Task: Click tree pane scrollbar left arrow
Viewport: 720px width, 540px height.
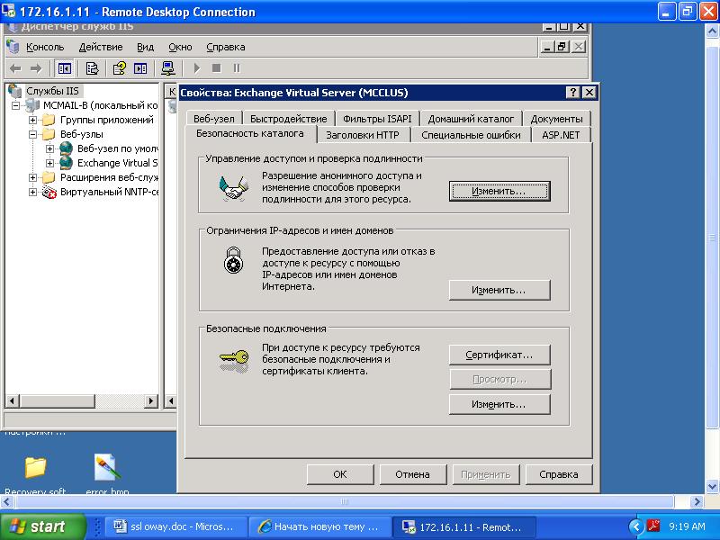Action: pyautogui.click(x=13, y=400)
